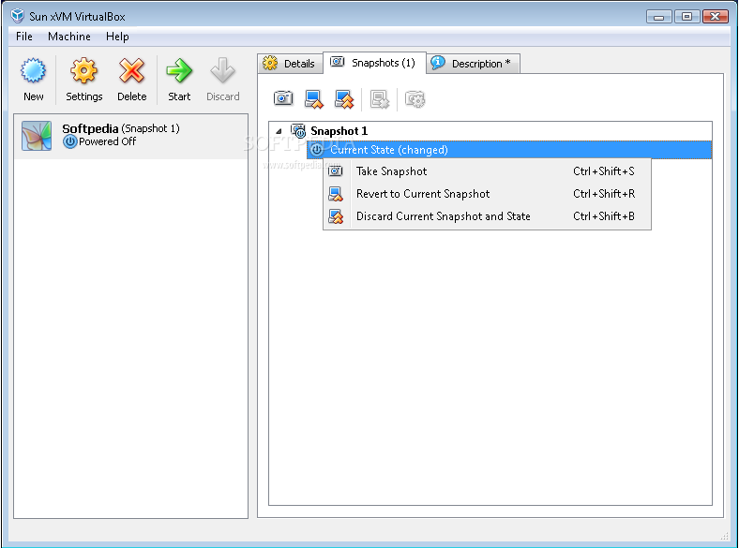Click the Powered Off status icon
The width and height of the screenshot is (739, 548).
69,141
